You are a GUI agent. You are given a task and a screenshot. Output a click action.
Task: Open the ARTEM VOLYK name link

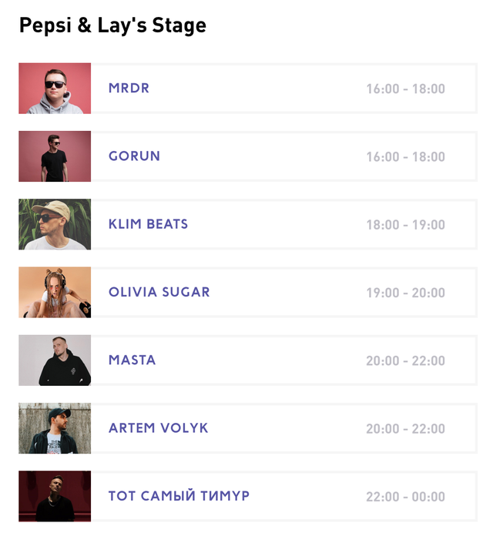point(158,428)
